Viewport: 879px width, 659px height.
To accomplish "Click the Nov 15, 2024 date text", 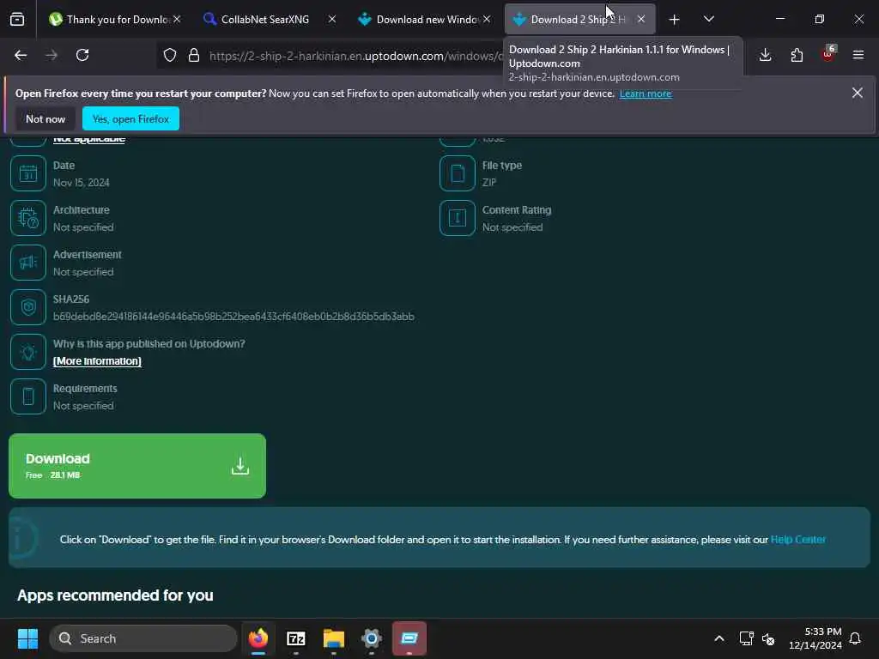I will coord(82,183).
